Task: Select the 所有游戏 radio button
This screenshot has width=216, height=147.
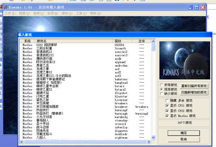Action: click(x=161, y=85)
